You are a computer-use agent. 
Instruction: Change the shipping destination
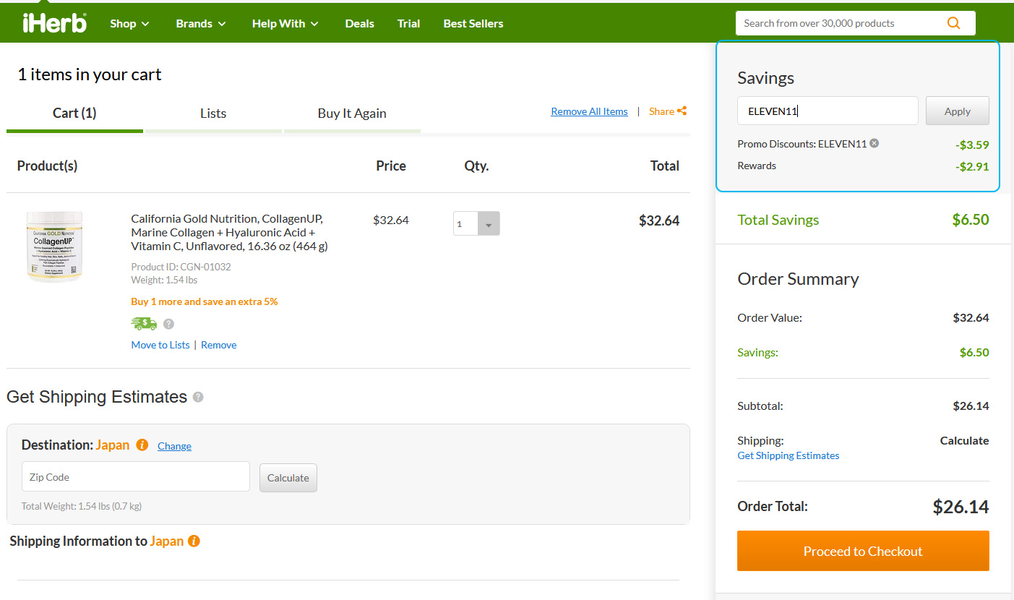click(x=174, y=446)
